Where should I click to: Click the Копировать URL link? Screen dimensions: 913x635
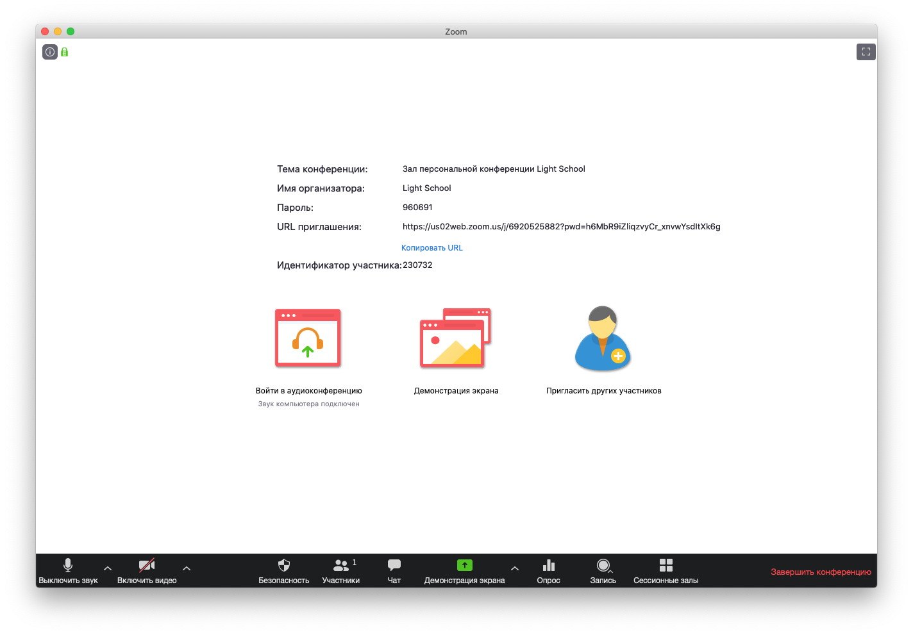pyautogui.click(x=432, y=248)
